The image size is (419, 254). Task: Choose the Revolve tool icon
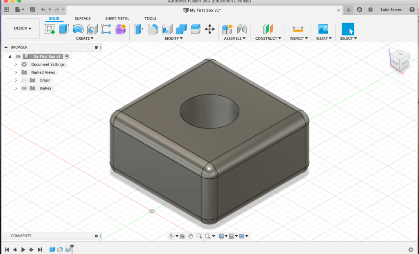[78, 29]
